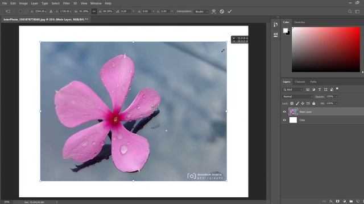Viewport: 364px width, 204px height.
Task: Open the Interpolation Bicubic dropdown
Action: [201, 11]
